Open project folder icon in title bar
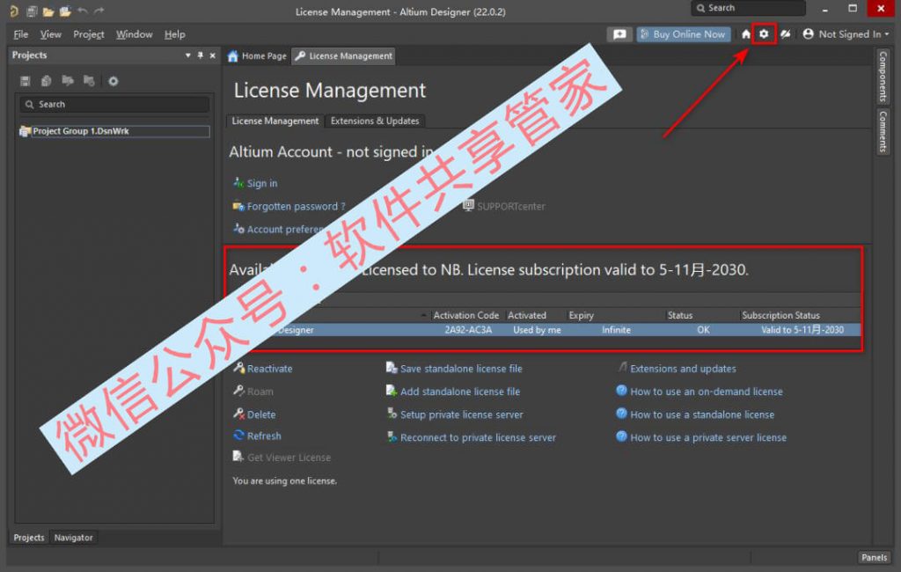 tap(48, 11)
